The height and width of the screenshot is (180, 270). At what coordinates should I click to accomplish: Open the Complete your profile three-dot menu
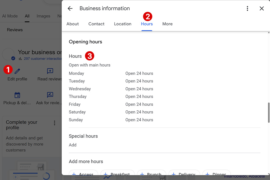[54, 123]
